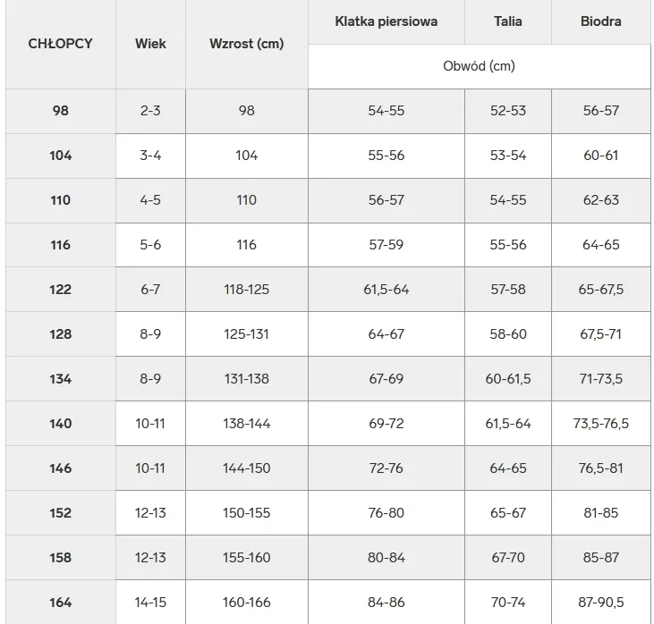
Task: Click chest value 84-86
Action: point(386,603)
